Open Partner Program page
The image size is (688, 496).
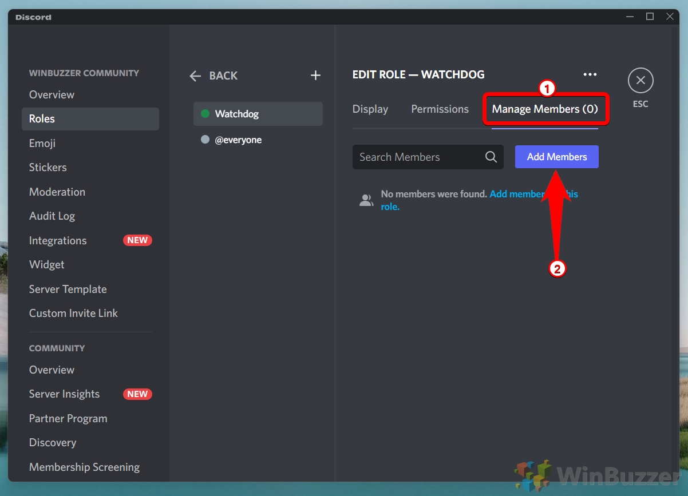point(90,418)
